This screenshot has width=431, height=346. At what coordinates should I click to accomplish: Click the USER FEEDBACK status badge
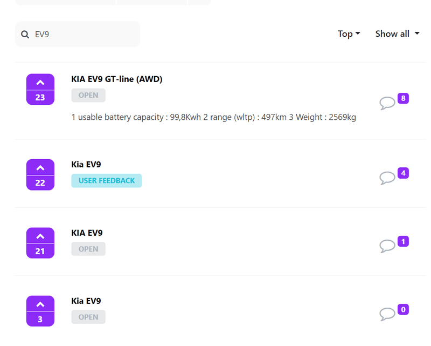[x=107, y=181]
